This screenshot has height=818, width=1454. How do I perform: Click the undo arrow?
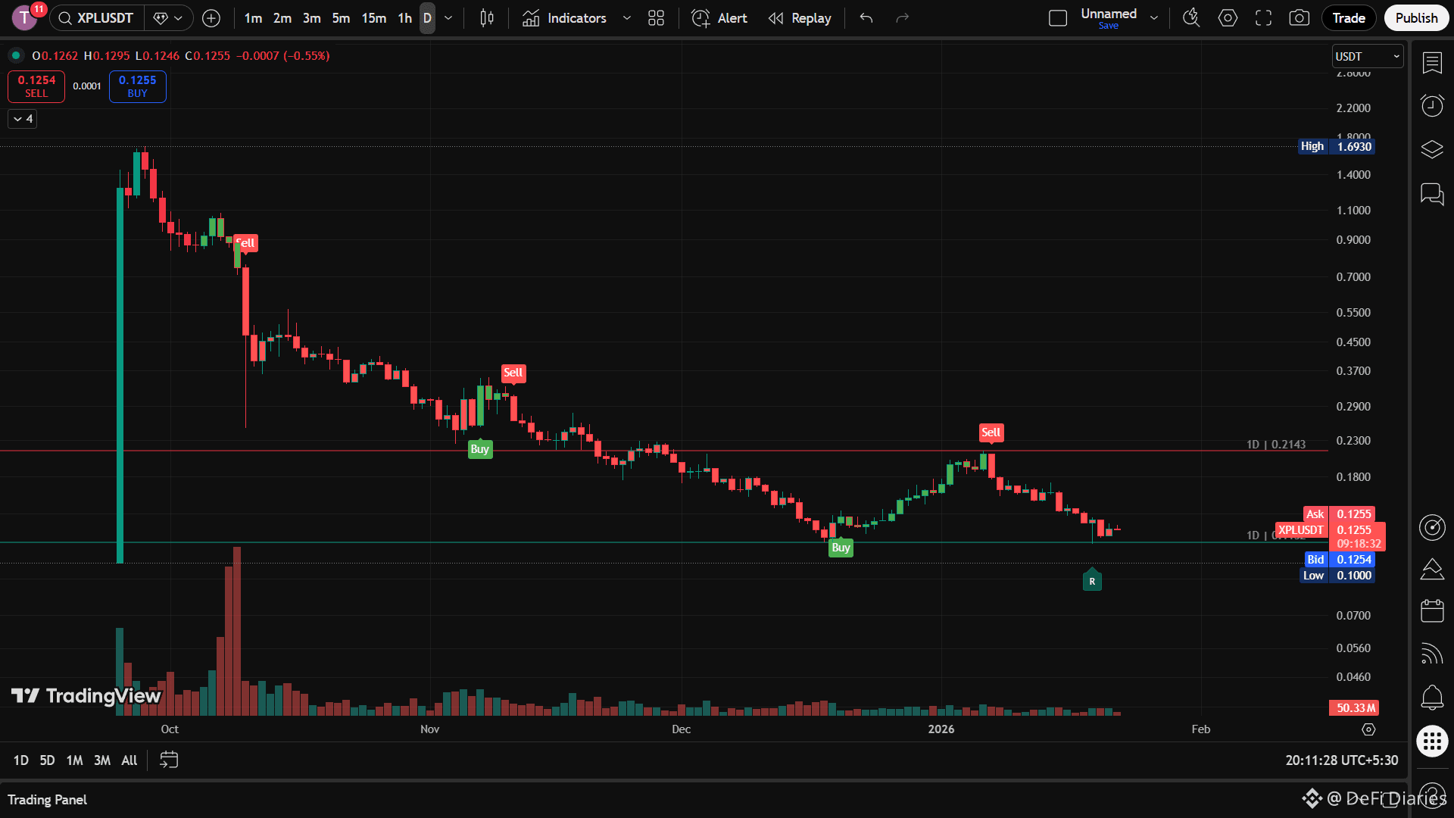coord(866,18)
